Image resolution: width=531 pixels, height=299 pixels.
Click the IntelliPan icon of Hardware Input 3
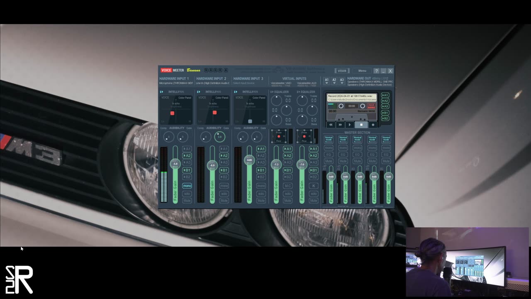[236, 92]
